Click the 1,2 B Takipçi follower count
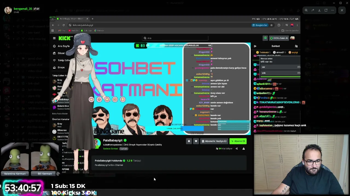The width and height of the screenshot is (350, 196). [134, 161]
